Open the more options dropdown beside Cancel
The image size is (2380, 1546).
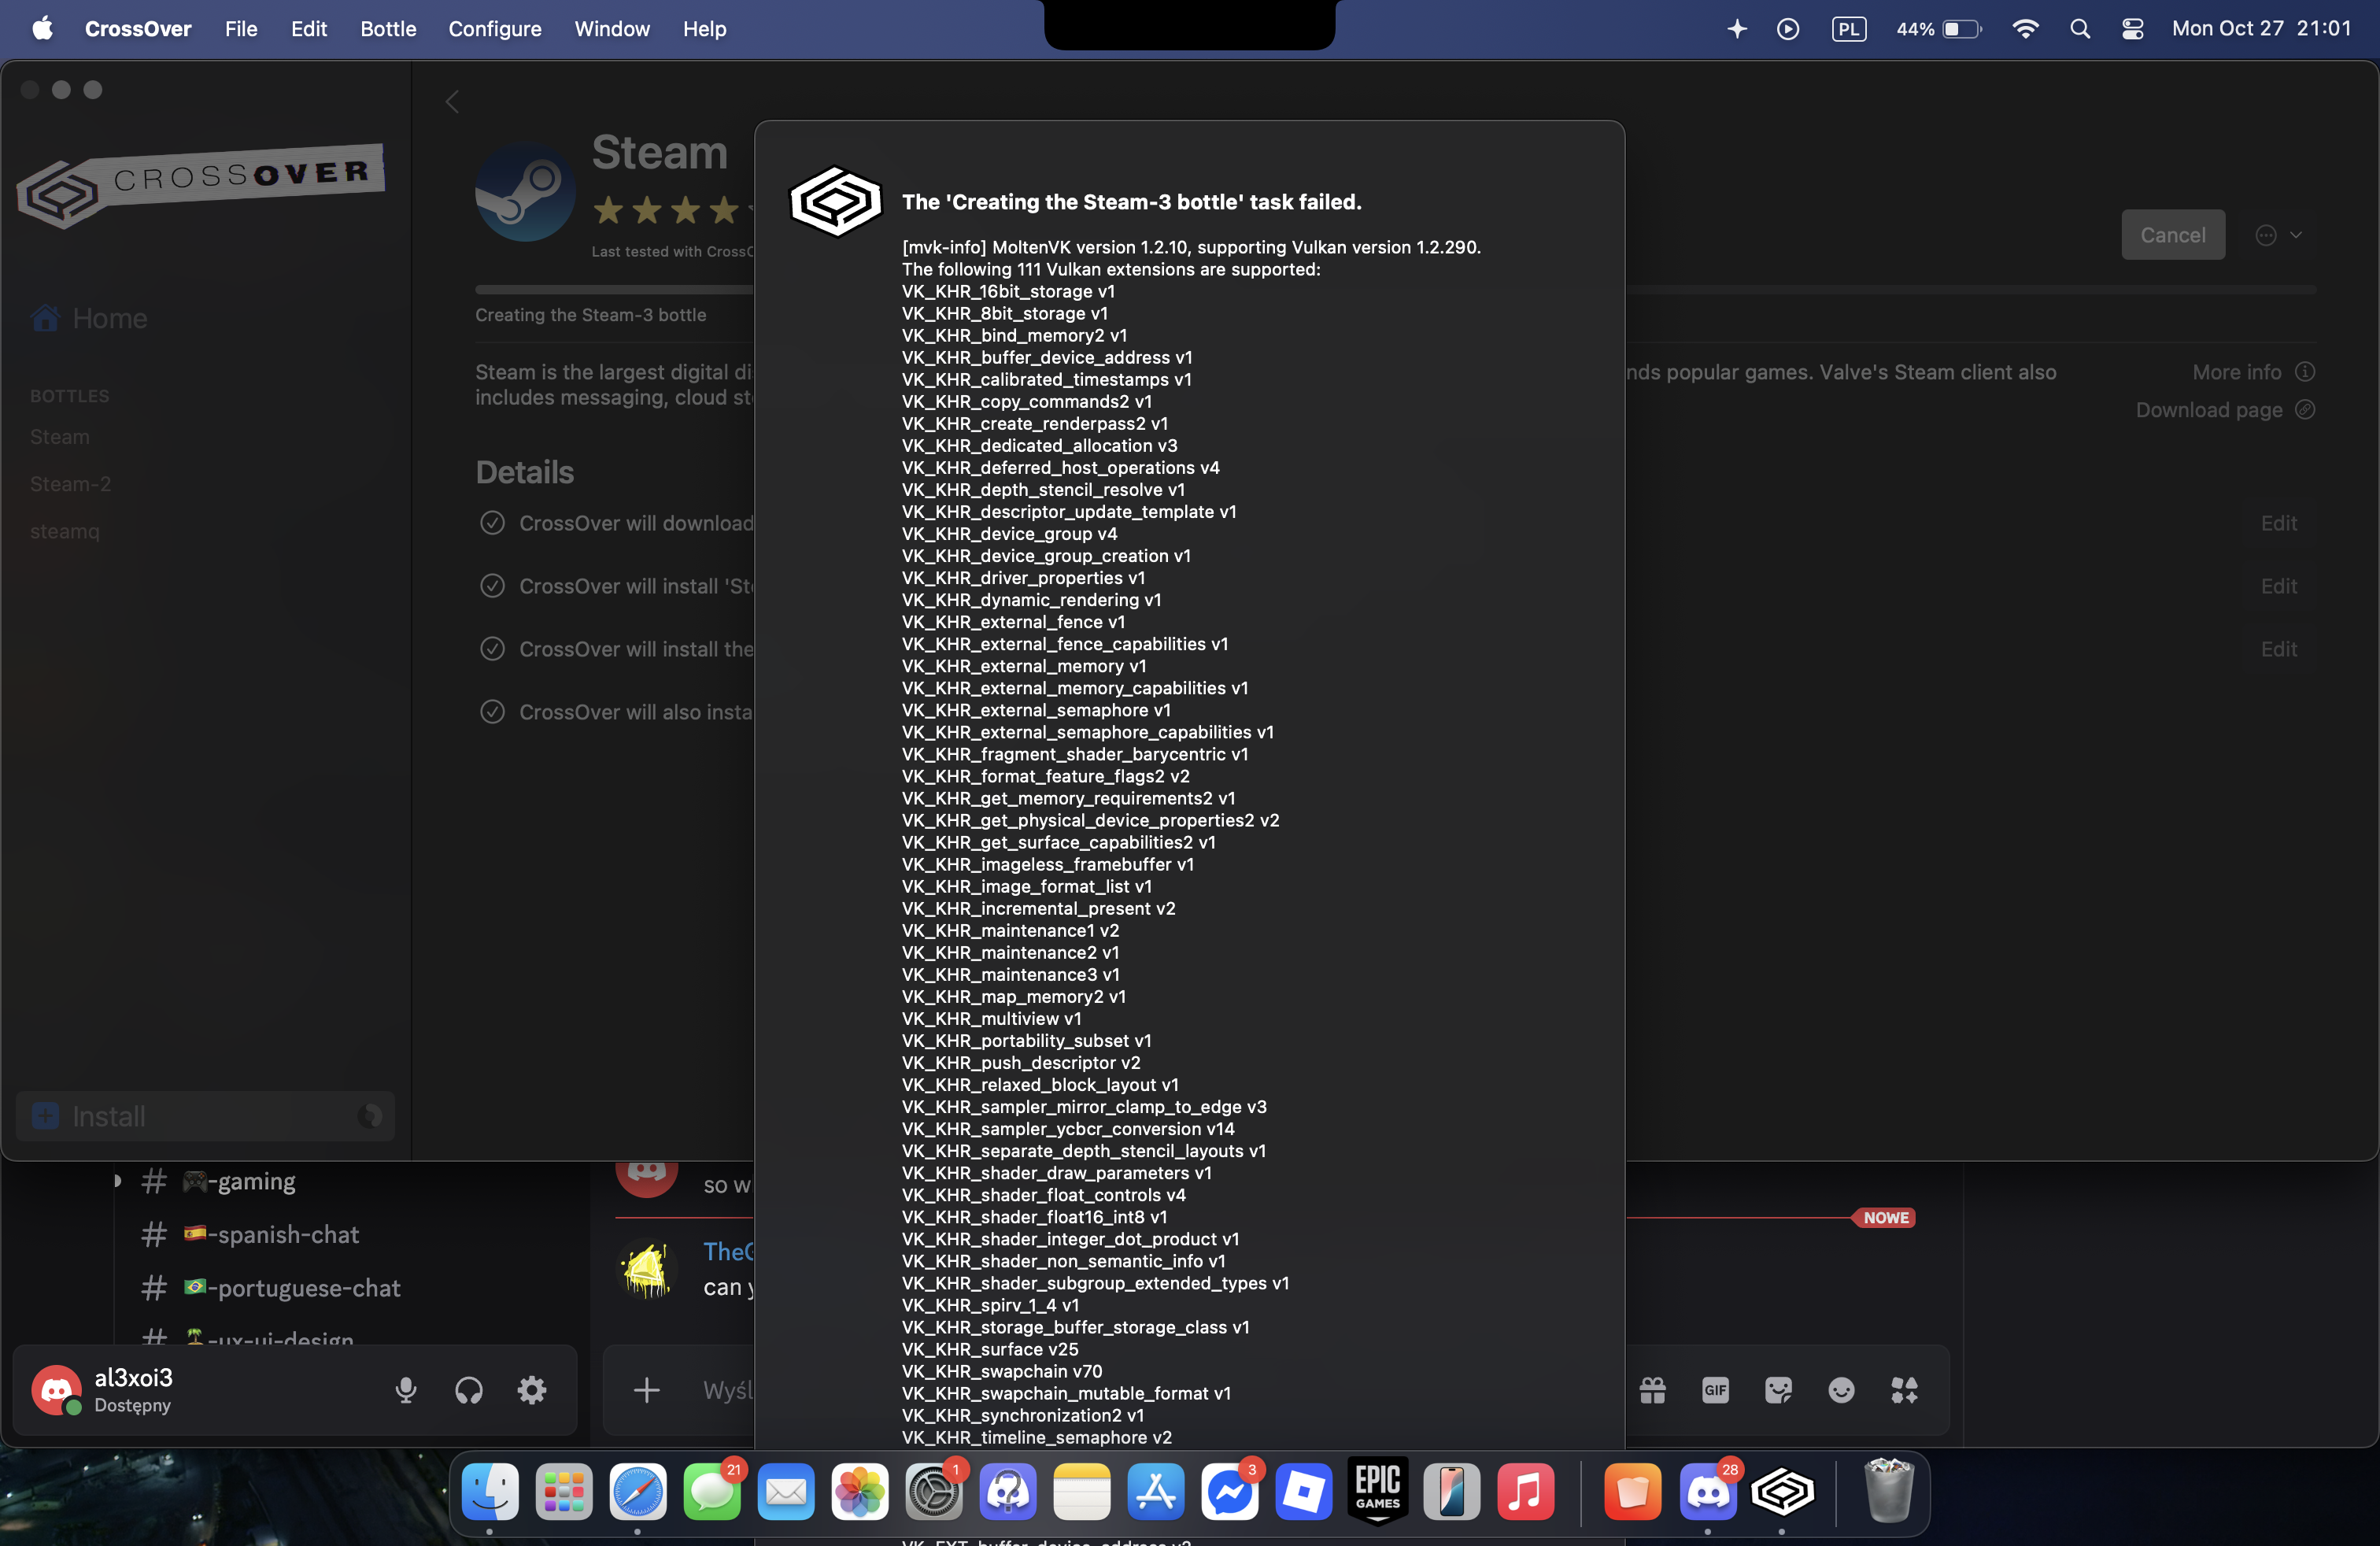tap(2279, 235)
